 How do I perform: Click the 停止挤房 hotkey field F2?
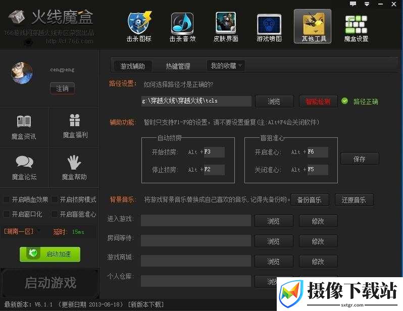click(214, 170)
